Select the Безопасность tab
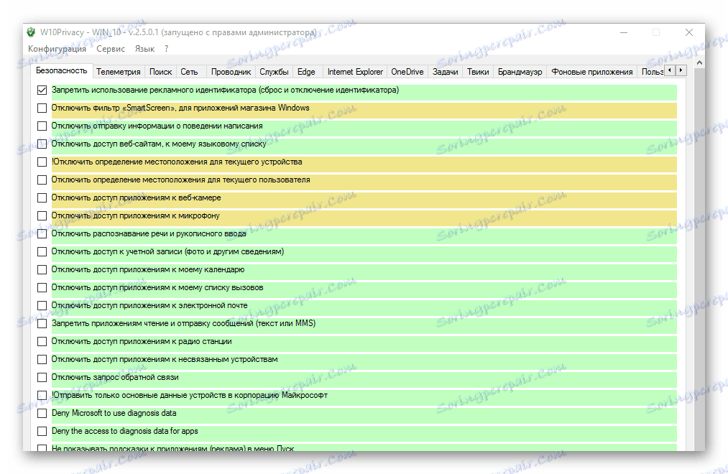Screen dimensions: 728x474 pos(62,70)
